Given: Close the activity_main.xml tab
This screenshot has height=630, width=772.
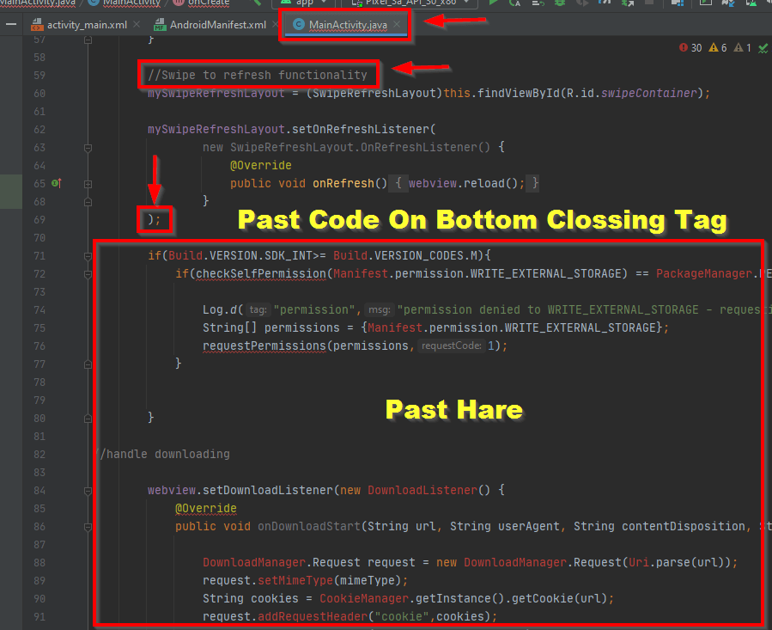Looking at the screenshot, I should pyautogui.click(x=137, y=24).
